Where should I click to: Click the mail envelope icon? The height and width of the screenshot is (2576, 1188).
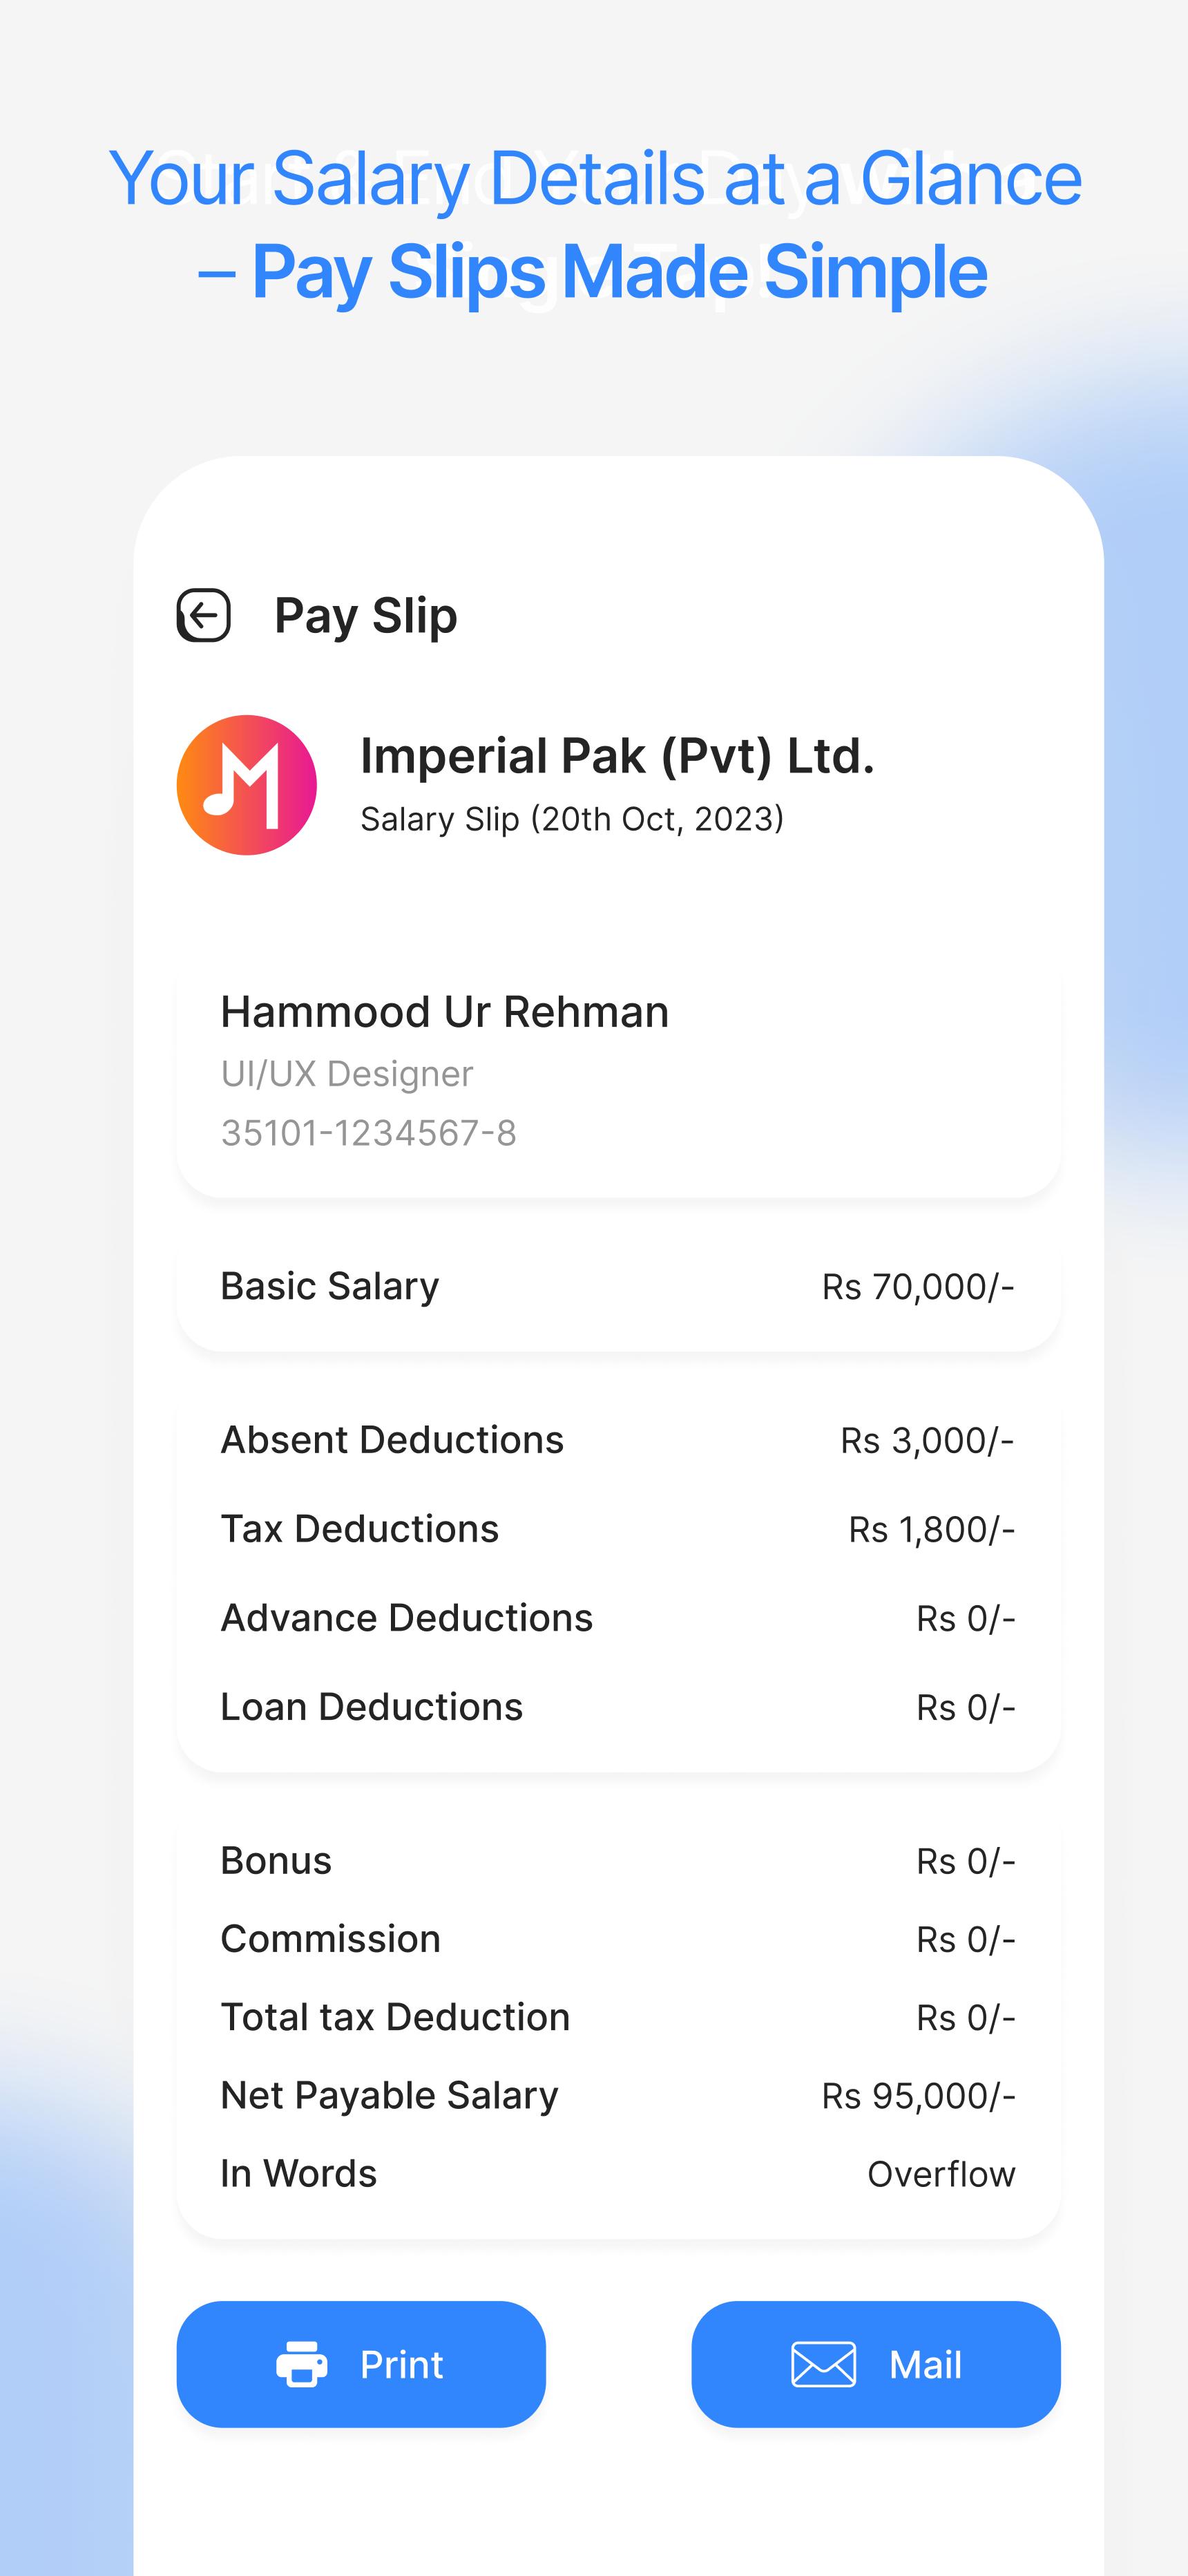824,2364
